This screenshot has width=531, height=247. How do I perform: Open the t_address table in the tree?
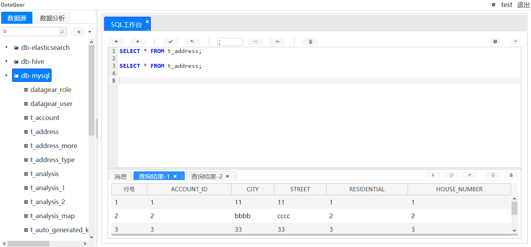[41, 132]
